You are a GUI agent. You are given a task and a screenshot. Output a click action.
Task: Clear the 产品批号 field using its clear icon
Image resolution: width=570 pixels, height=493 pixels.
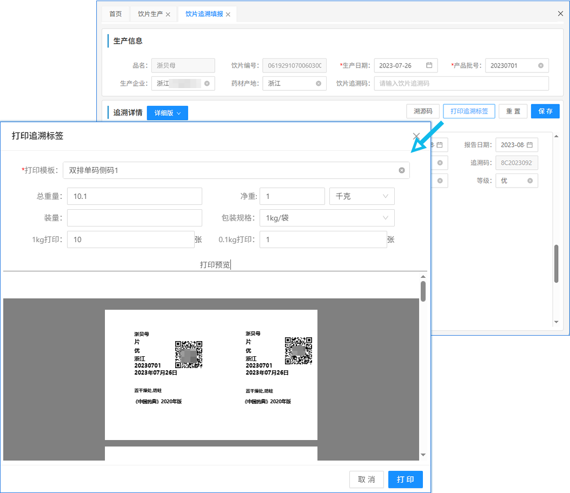[x=540, y=65]
